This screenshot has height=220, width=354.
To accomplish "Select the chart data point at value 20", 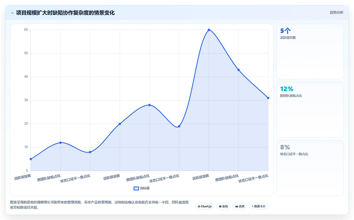I will (120, 124).
